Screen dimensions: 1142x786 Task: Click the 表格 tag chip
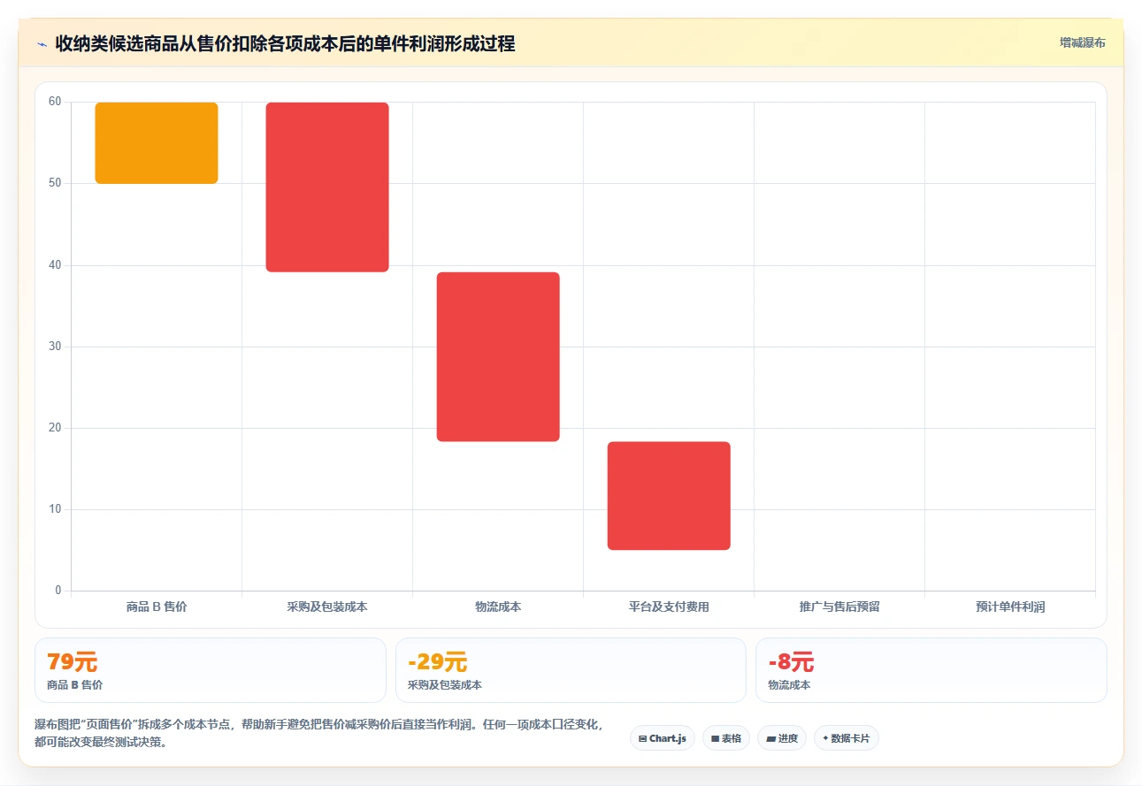tap(726, 738)
